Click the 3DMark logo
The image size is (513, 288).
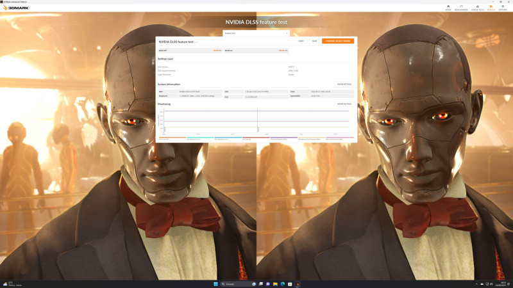(15, 8)
